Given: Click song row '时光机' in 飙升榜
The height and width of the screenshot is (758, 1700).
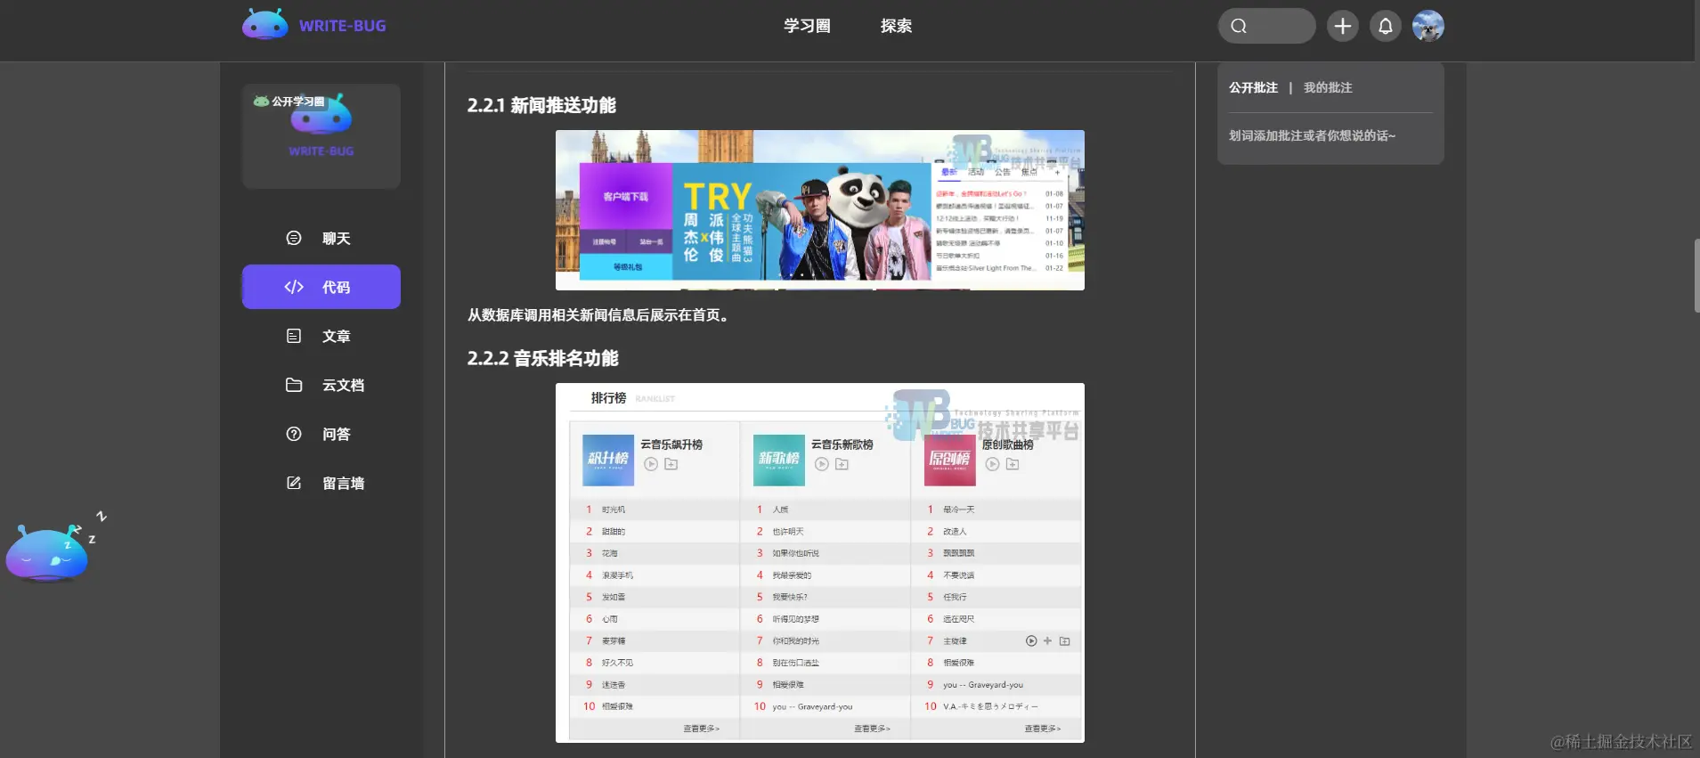Looking at the screenshot, I should pyautogui.click(x=655, y=509).
